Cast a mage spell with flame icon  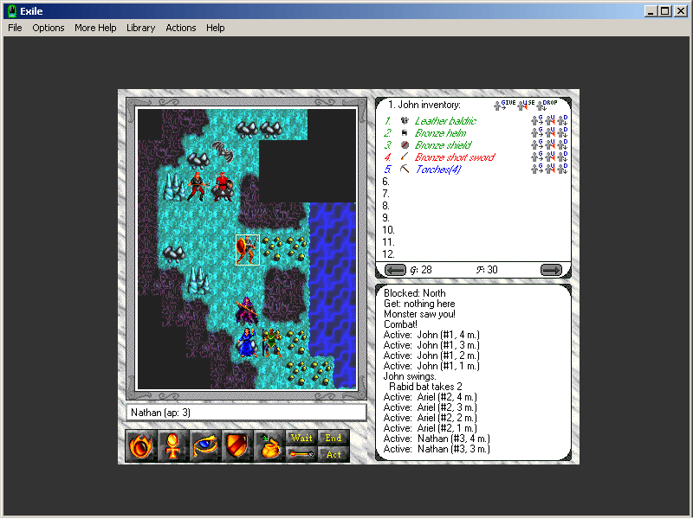pyautogui.click(x=141, y=446)
